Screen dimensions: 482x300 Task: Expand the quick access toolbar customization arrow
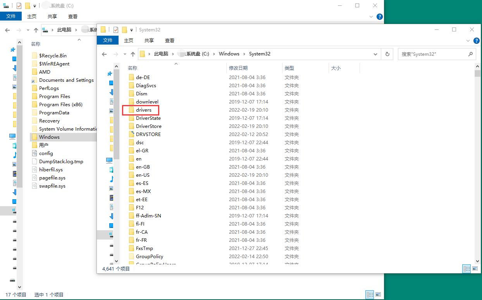tap(131, 29)
